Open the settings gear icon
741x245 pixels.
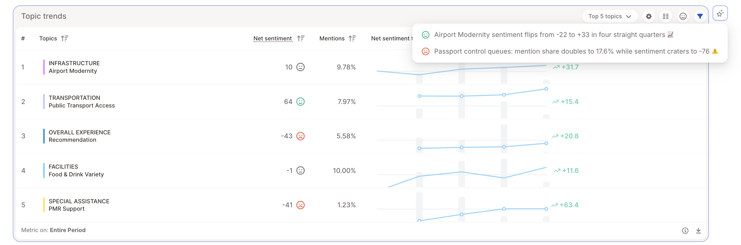pyautogui.click(x=649, y=16)
